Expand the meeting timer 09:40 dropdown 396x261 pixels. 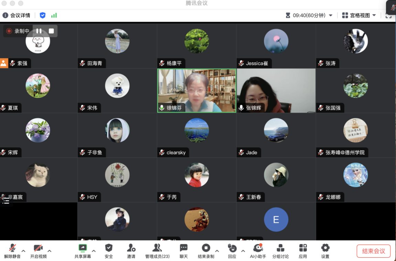[x=331, y=15]
